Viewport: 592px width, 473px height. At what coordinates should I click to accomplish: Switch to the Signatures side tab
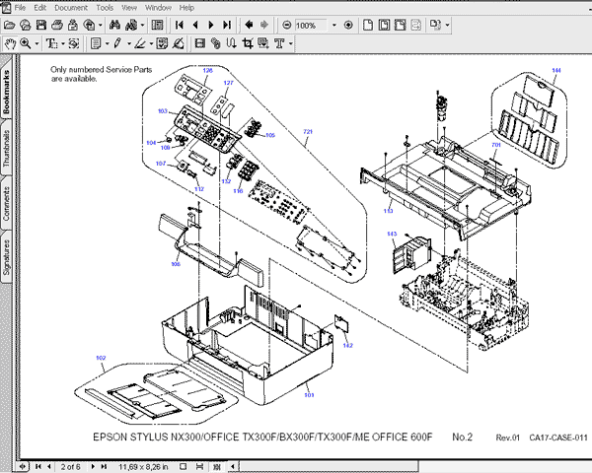pyautogui.click(x=7, y=258)
